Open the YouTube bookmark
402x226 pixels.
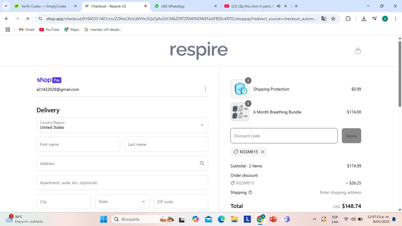pos(49,29)
